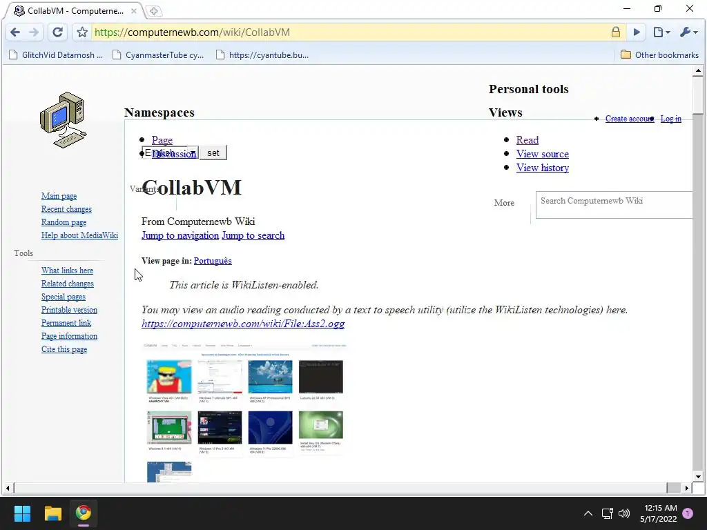Click the horizontal scrollbar left arrow
707x530 pixels.
click(8, 488)
